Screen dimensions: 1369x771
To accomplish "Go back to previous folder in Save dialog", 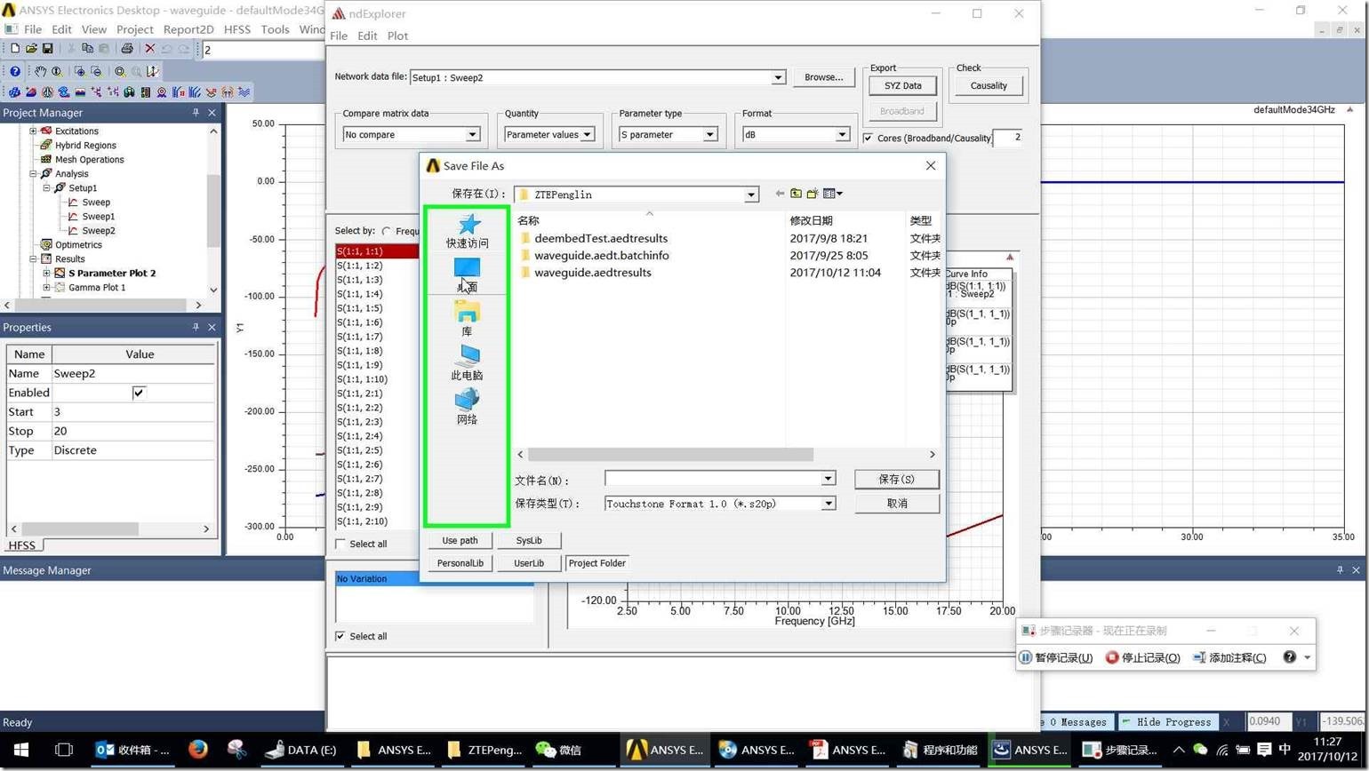I will coord(780,194).
